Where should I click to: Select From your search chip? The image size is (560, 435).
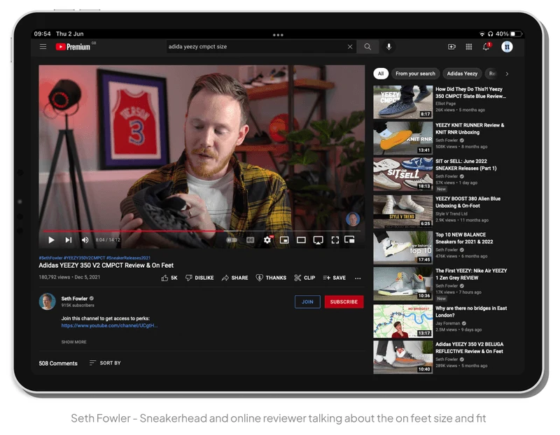point(415,73)
